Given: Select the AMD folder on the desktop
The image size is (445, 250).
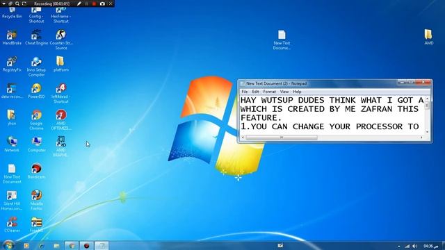Looking at the screenshot, I should pos(428,37).
